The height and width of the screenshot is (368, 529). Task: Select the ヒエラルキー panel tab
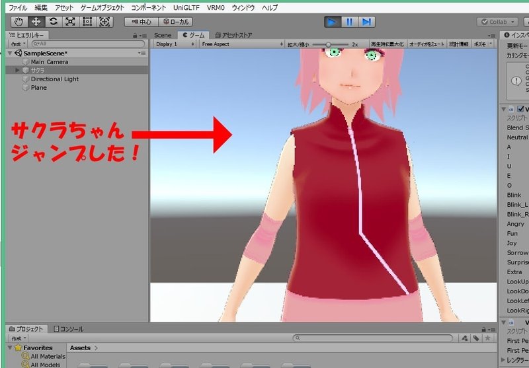[x=27, y=35]
